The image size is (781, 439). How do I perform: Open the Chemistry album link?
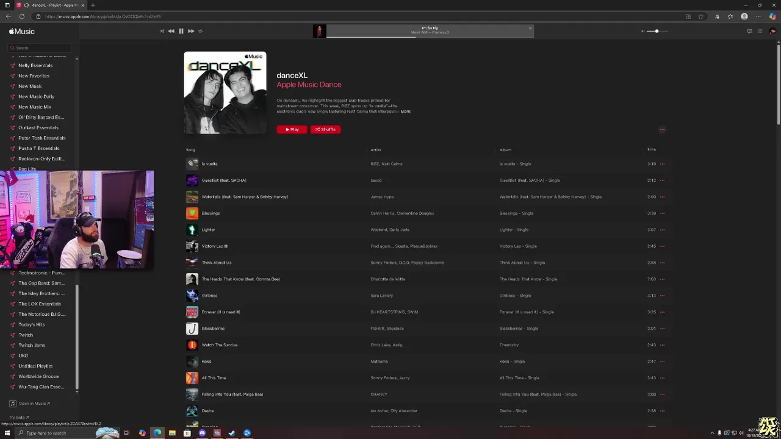pos(509,345)
